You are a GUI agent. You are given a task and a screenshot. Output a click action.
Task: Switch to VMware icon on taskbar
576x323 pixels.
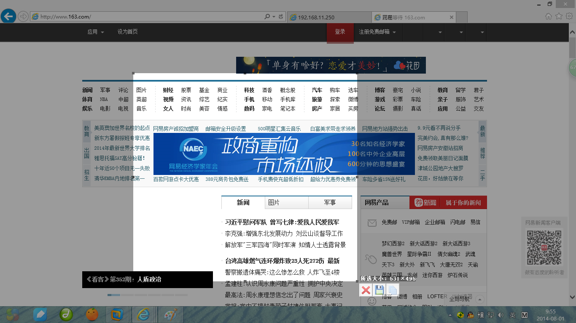click(117, 314)
